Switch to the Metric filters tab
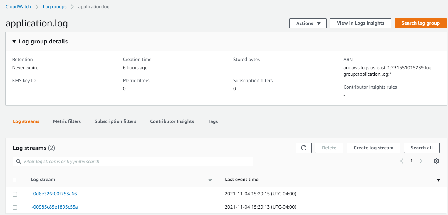Screen dimensions: 448x215 67,121
